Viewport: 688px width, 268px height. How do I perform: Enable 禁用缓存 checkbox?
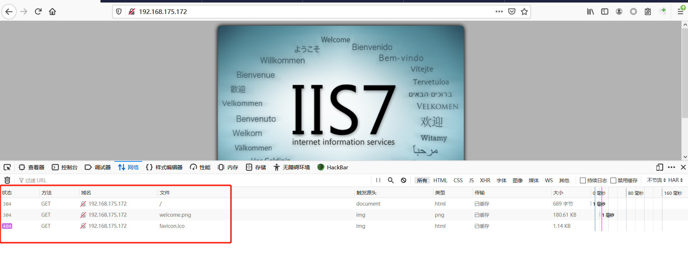pos(613,180)
